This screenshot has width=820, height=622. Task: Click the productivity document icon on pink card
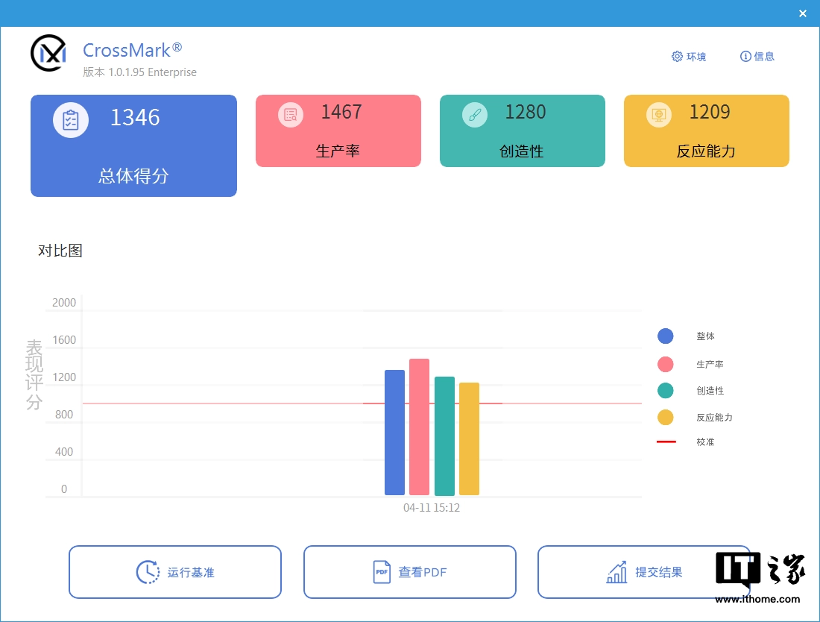[291, 114]
